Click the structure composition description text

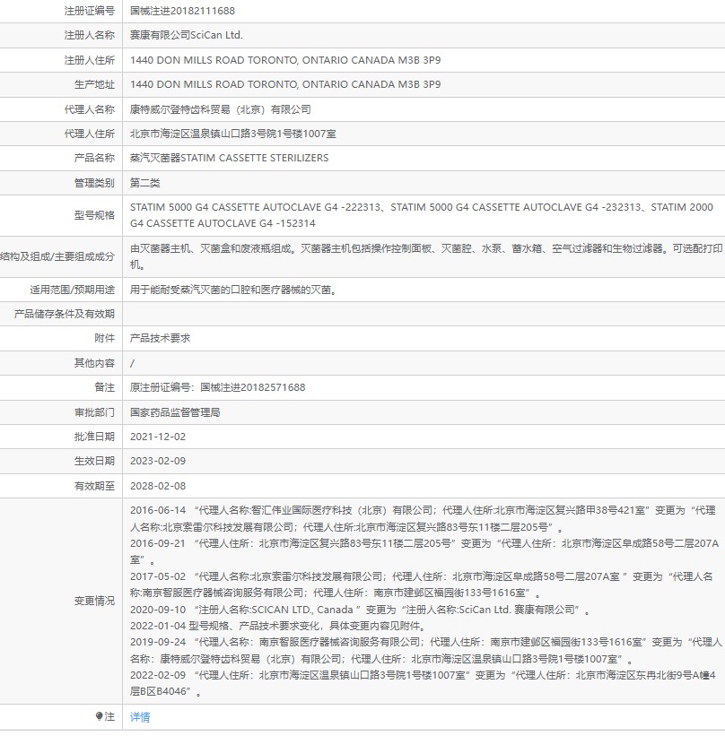click(x=425, y=256)
